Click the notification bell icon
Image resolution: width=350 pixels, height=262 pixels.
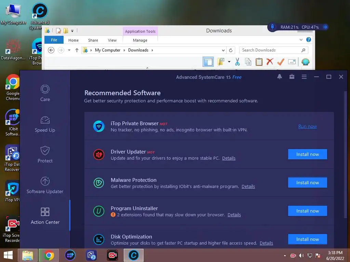[280, 77]
